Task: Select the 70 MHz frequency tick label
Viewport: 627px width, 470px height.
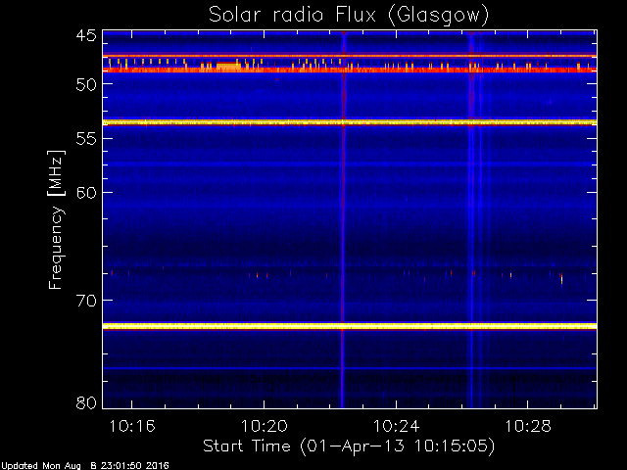Action: pos(86,301)
